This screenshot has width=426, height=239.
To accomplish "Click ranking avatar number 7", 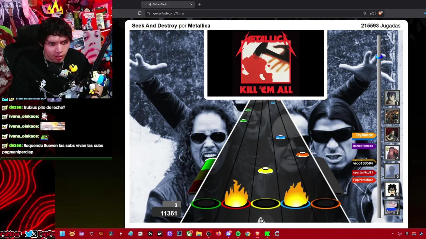I will pos(392,207).
